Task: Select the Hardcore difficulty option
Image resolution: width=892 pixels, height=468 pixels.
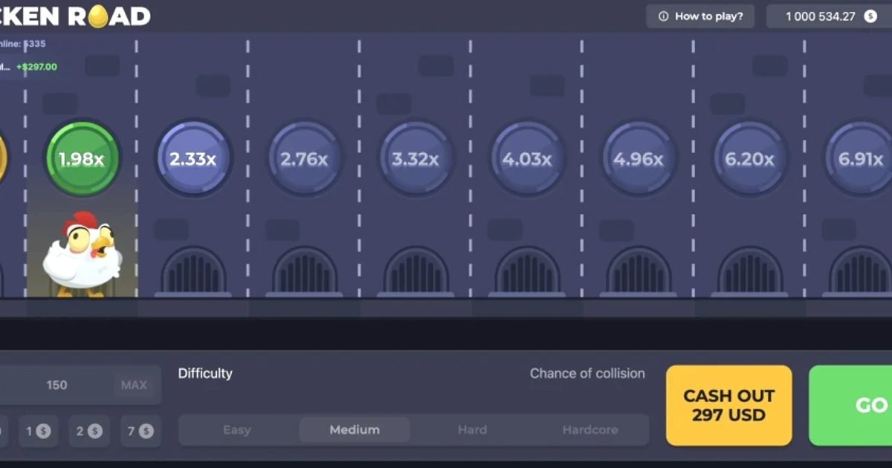Action: click(590, 429)
